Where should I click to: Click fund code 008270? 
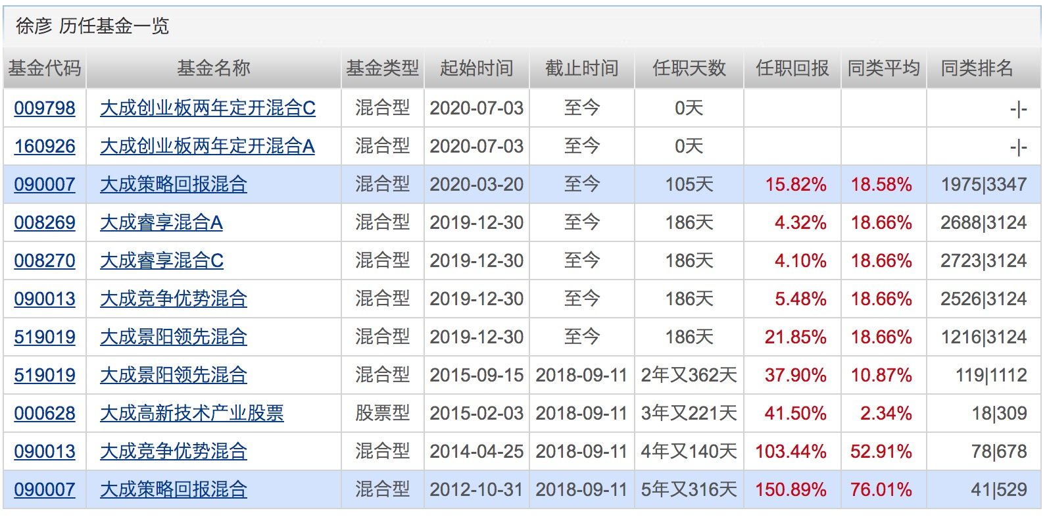point(45,260)
